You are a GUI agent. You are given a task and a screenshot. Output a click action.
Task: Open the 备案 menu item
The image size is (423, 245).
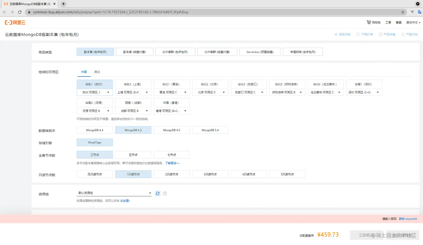(x=399, y=22)
